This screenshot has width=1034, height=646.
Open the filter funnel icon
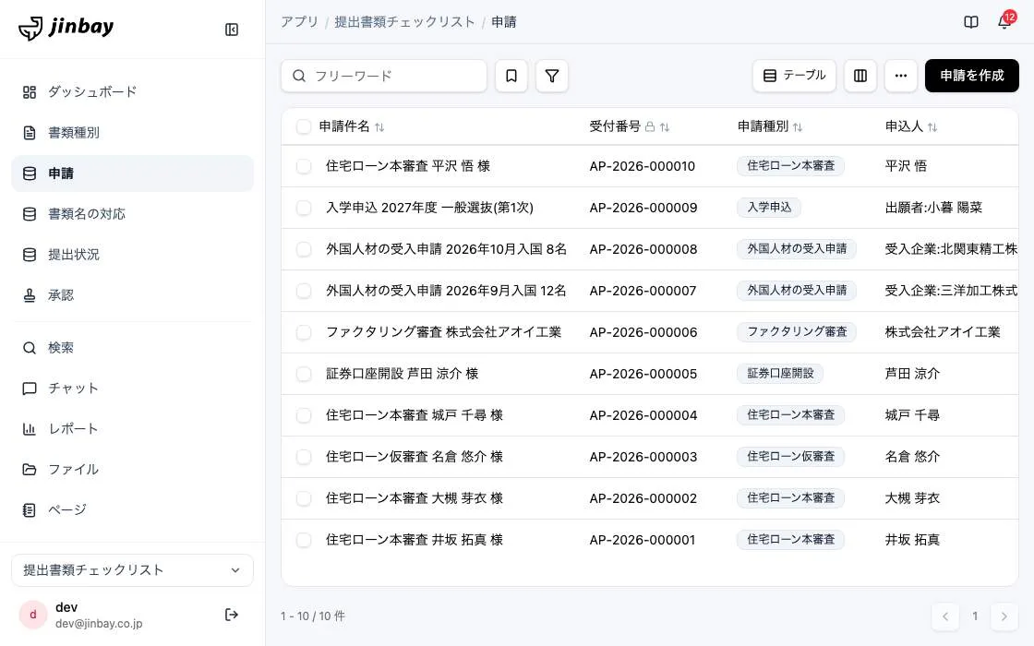(552, 76)
